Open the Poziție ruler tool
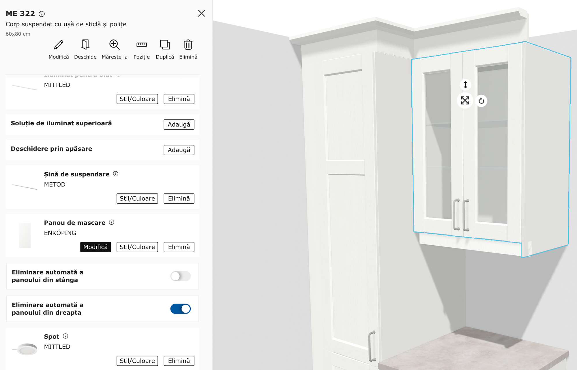This screenshot has width=577, height=370. pyautogui.click(x=141, y=45)
